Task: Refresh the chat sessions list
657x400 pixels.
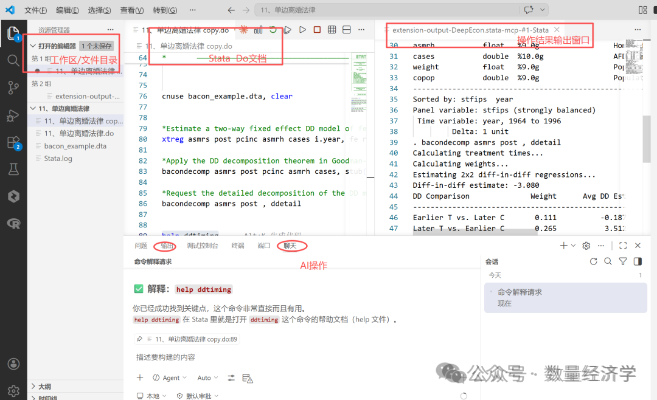Action: [x=593, y=261]
